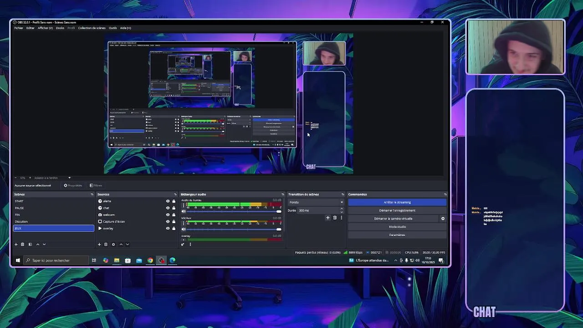The width and height of the screenshot is (583, 328).
Task: Open the Outils menu
Action: (113, 28)
